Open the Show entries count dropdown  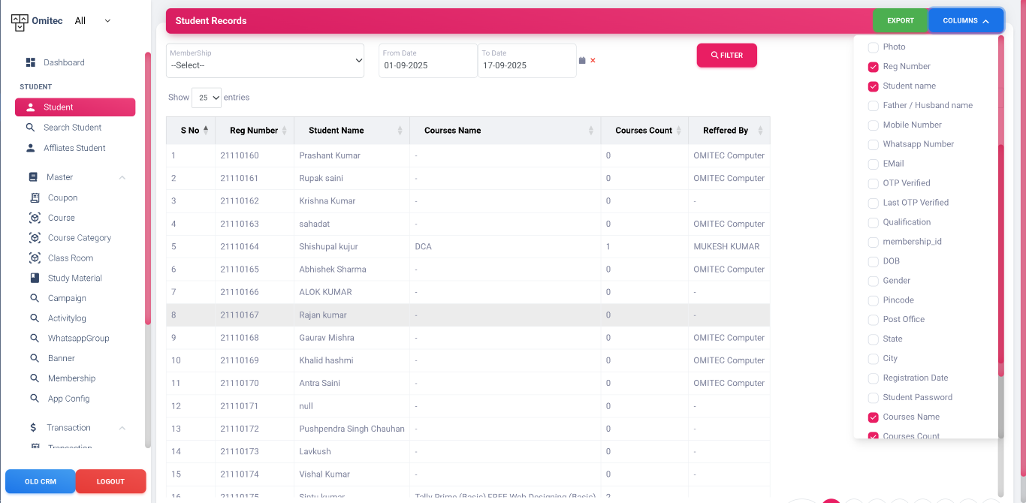207,98
